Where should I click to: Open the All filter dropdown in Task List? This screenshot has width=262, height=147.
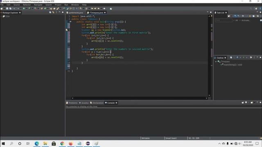tap(234, 20)
